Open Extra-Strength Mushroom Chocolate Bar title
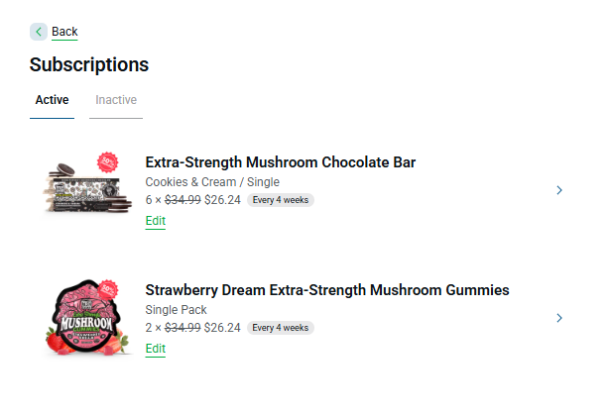The image size is (608, 415). [280, 162]
